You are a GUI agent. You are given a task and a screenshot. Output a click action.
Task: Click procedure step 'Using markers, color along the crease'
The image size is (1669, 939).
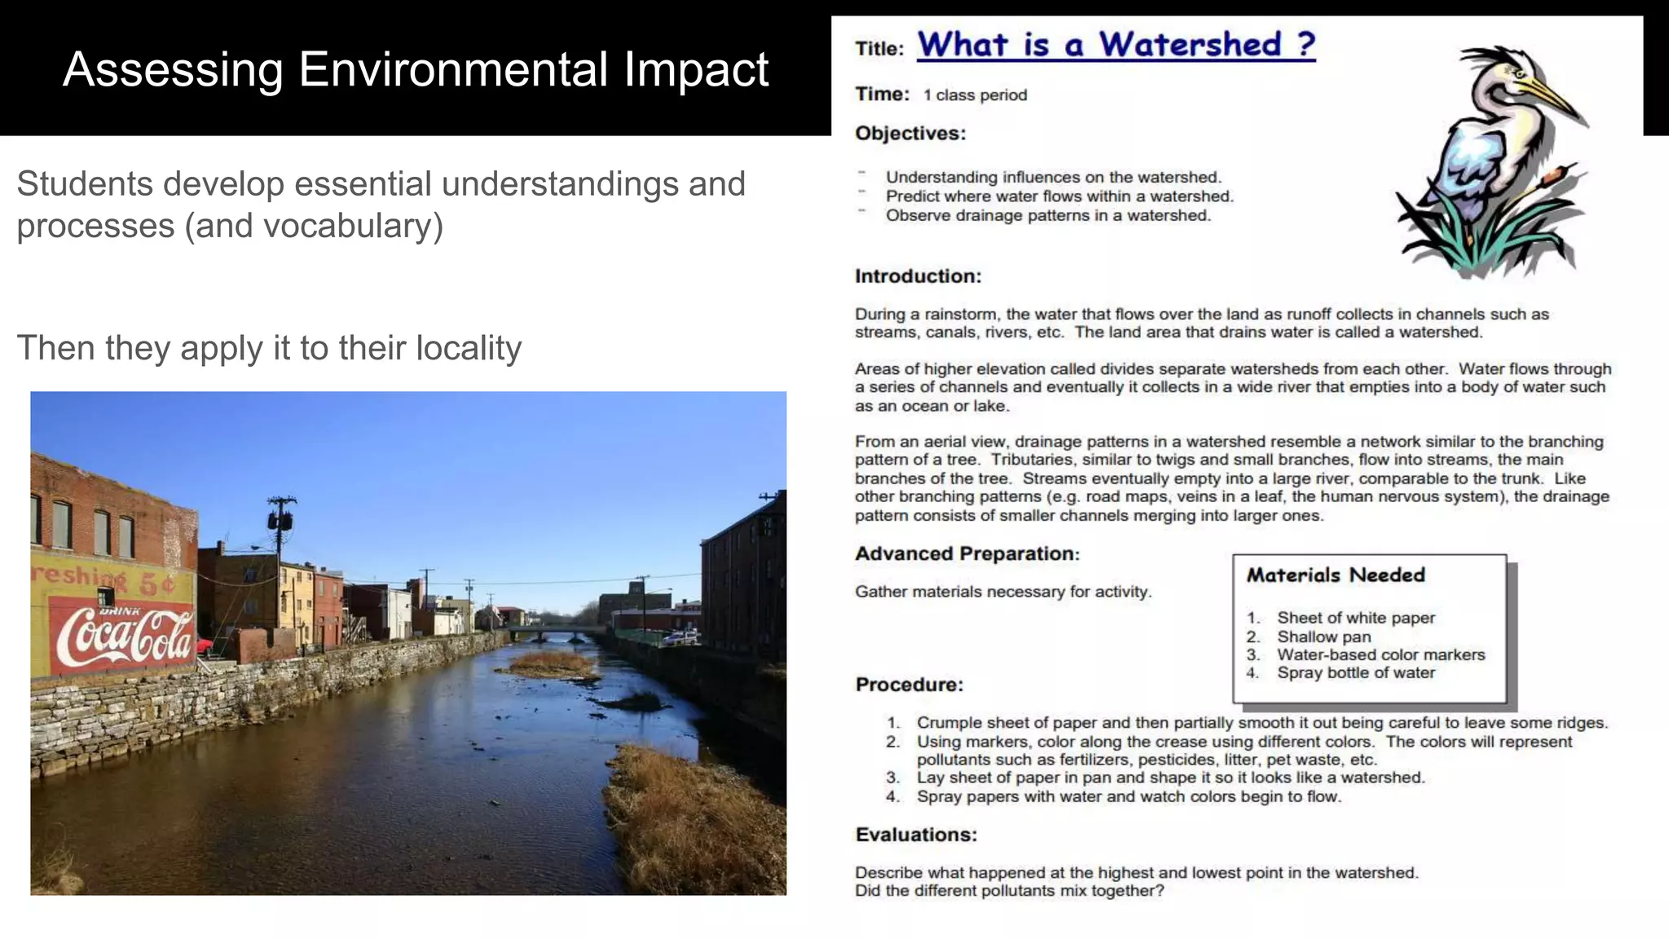[1244, 751]
